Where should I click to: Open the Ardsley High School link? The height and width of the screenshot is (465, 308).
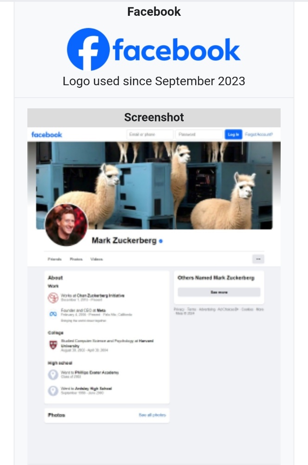(x=93, y=388)
